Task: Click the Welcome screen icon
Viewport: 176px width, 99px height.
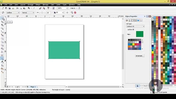Action: pos(54,8)
